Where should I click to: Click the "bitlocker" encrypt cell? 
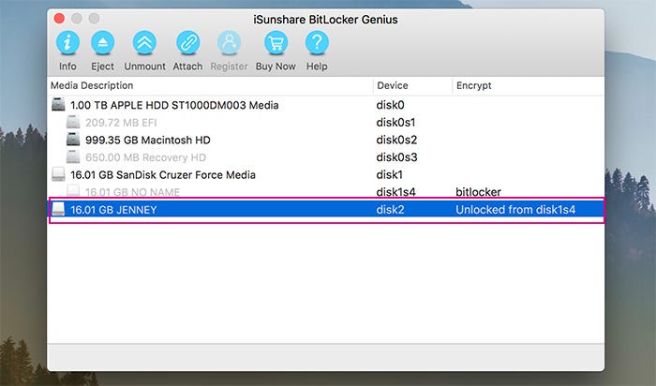click(478, 192)
